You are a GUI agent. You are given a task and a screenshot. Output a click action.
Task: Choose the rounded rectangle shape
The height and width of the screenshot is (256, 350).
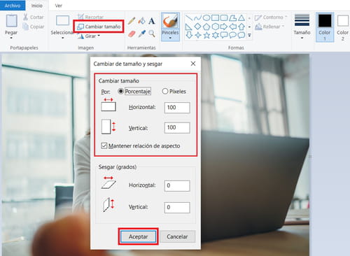(x=224, y=17)
